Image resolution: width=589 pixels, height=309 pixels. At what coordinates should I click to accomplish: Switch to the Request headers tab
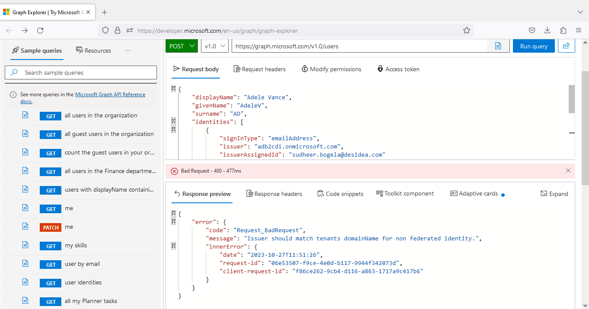(260, 69)
